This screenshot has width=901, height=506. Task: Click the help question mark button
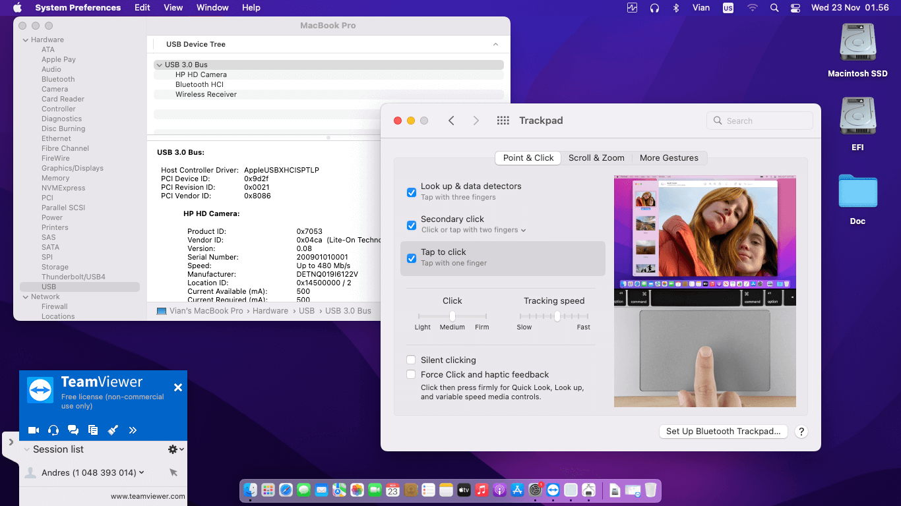(x=801, y=432)
